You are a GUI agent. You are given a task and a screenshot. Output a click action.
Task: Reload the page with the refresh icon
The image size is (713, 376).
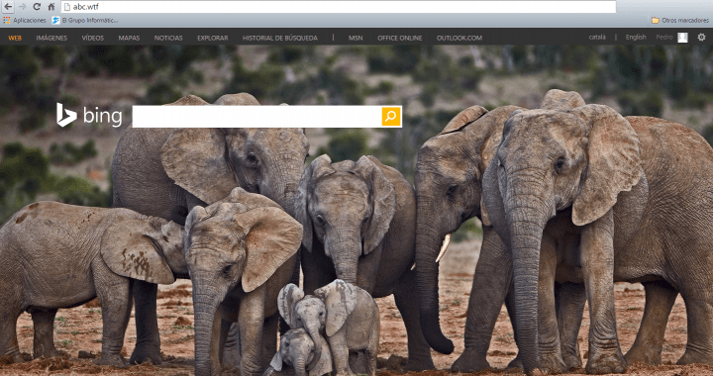[x=37, y=7]
